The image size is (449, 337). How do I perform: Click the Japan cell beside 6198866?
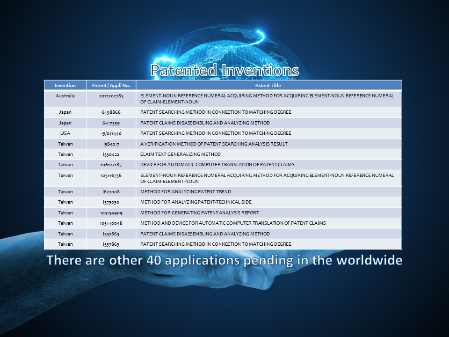tap(65, 112)
